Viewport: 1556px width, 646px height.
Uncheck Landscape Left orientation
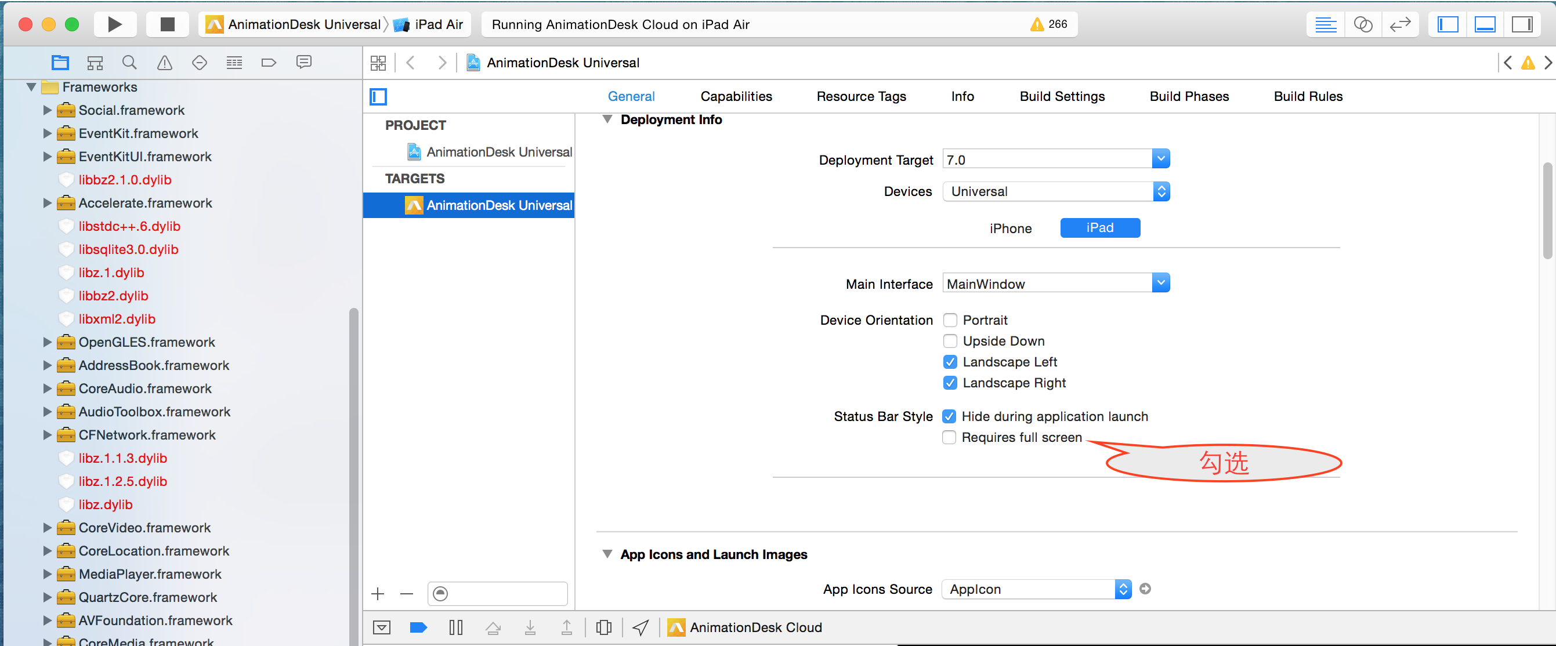point(950,362)
